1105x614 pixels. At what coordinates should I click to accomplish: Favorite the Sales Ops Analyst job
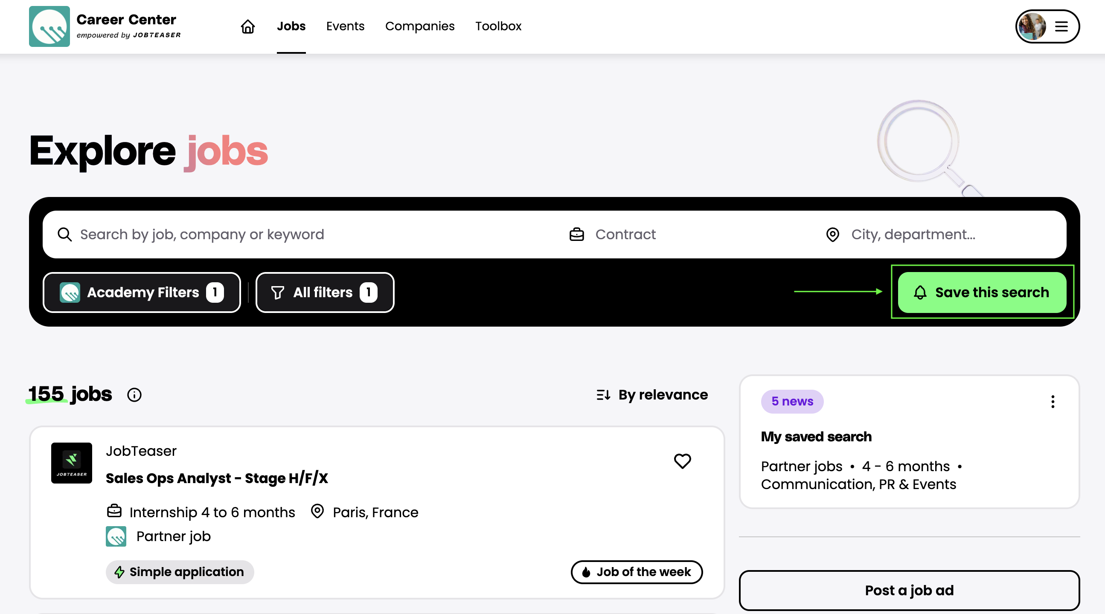click(x=682, y=461)
